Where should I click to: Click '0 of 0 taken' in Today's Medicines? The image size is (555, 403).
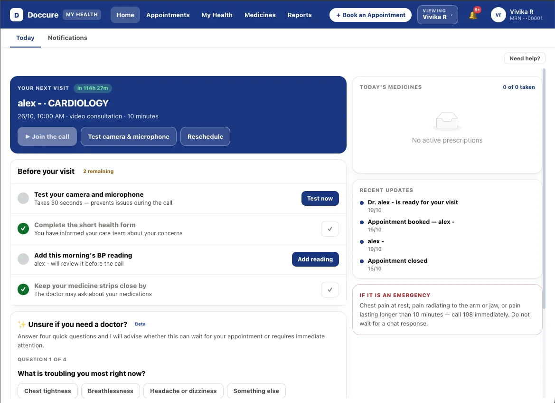click(518, 87)
